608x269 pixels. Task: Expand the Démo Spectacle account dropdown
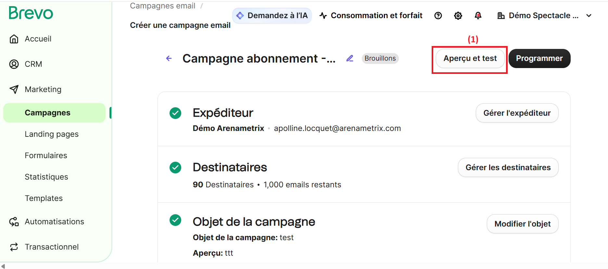coord(589,16)
